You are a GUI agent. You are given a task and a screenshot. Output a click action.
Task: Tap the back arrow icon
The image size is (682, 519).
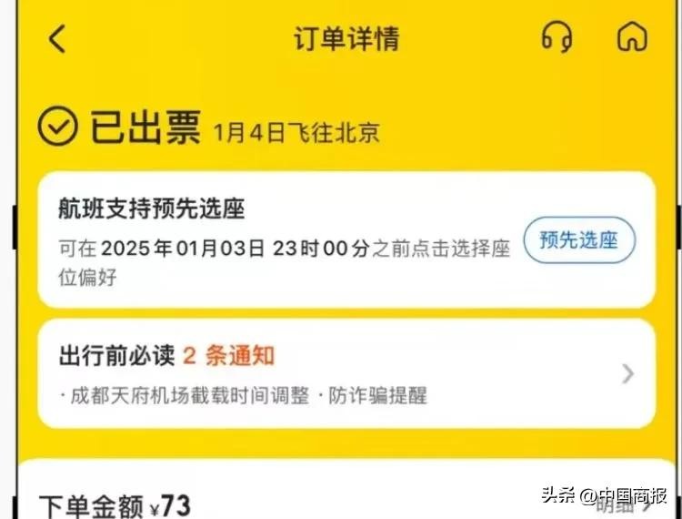point(57,39)
